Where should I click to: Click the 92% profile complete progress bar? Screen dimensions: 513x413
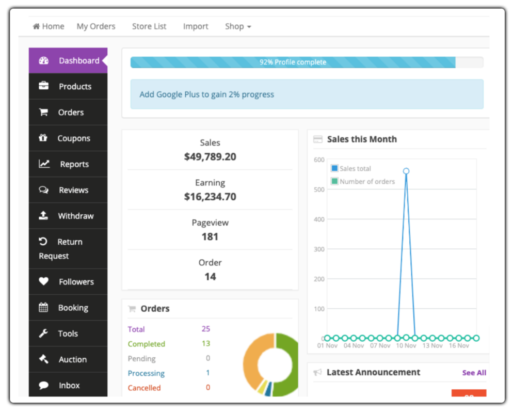click(293, 62)
